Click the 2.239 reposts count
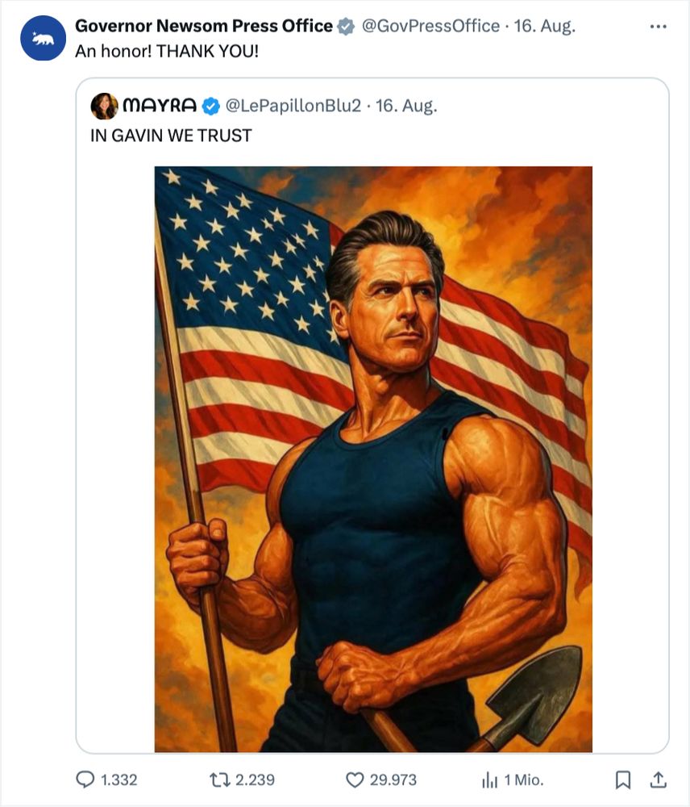Viewport: 690px width, 807px height. click(253, 780)
